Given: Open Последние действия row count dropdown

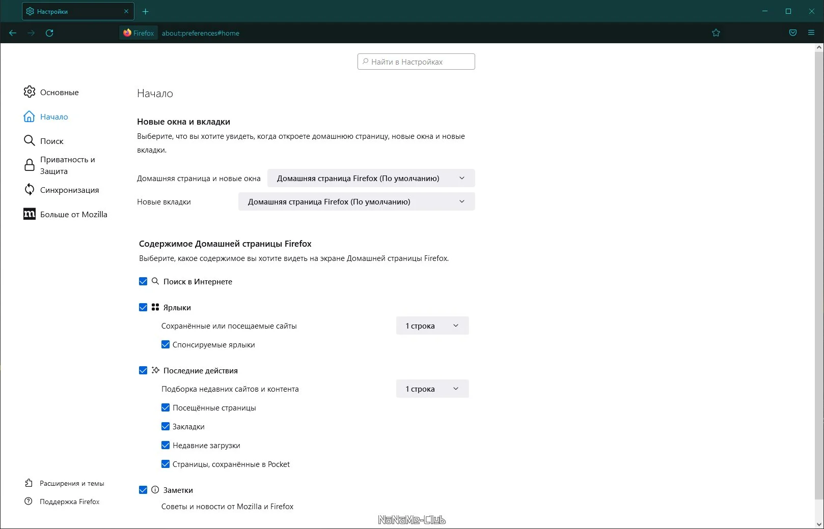Looking at the screenshot, I should click(432, 389).
